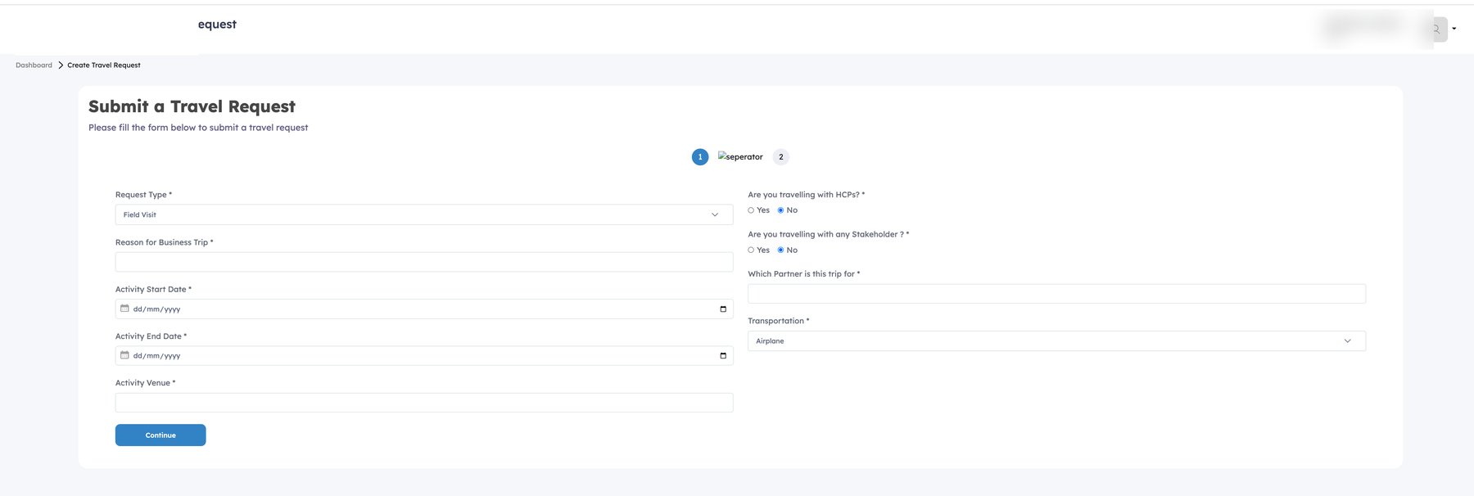Click the 'Please fill the form below' subtitle
The width and height of the screenshot is (1474, 496).
click(198, 128)
